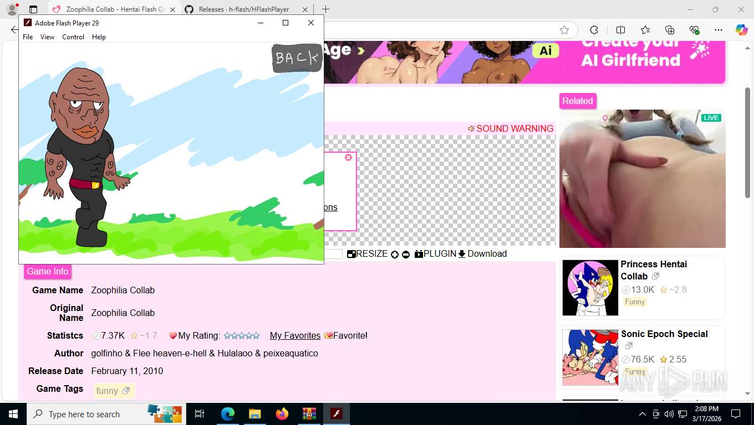
Task: Switch to the Releases h-flash/HFlashPlayer tab
Action: pyautogui.click(x=244, y=9)
